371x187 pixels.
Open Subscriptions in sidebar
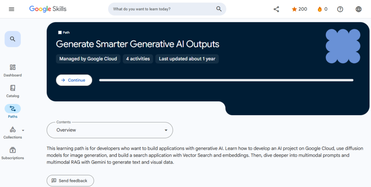pyautogui.click(x=13, y=153)
